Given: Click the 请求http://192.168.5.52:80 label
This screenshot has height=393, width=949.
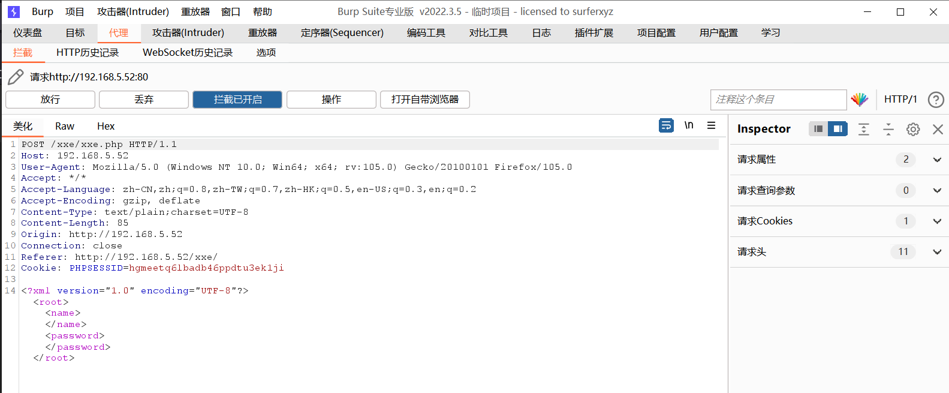Looking at the screenshot, I should [89, 77].
